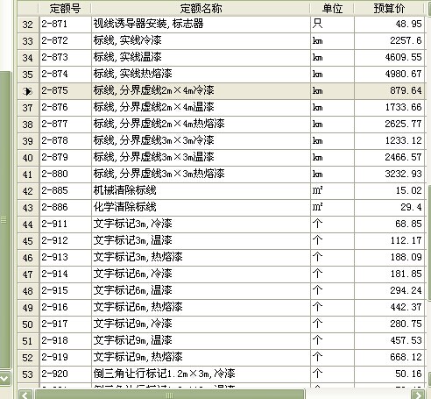The height and width of the screenshot is (399, 431).
Task: Click budget price 2257.6
Action: click(389, 41)
